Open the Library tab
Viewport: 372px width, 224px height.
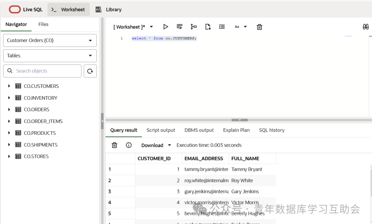tap(108, 10)
